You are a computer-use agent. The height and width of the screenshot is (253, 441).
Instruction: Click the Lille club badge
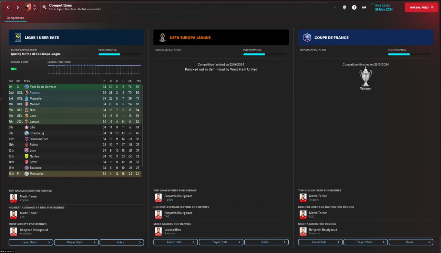click(x=27, y=127)
